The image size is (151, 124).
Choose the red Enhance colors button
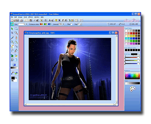41,24
